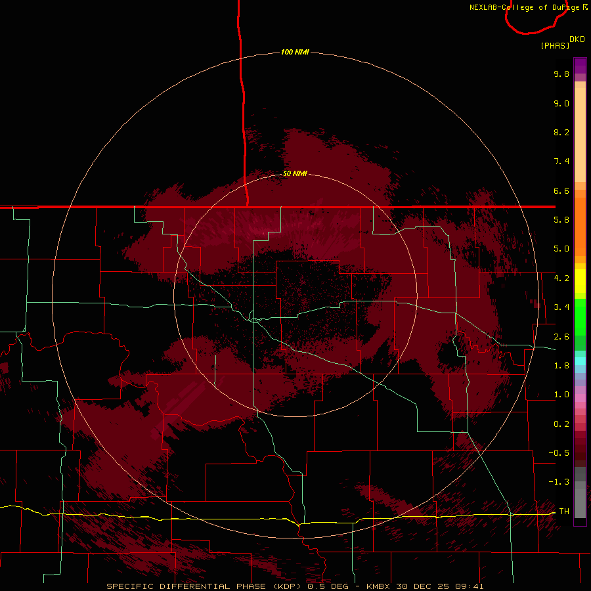Click the -1.3 value on color scale
The height and width of the screenshot is (591, 591).
tap(559, 482)
